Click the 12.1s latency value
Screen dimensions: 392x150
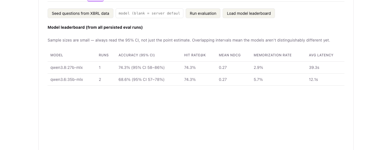pos(313,79)
